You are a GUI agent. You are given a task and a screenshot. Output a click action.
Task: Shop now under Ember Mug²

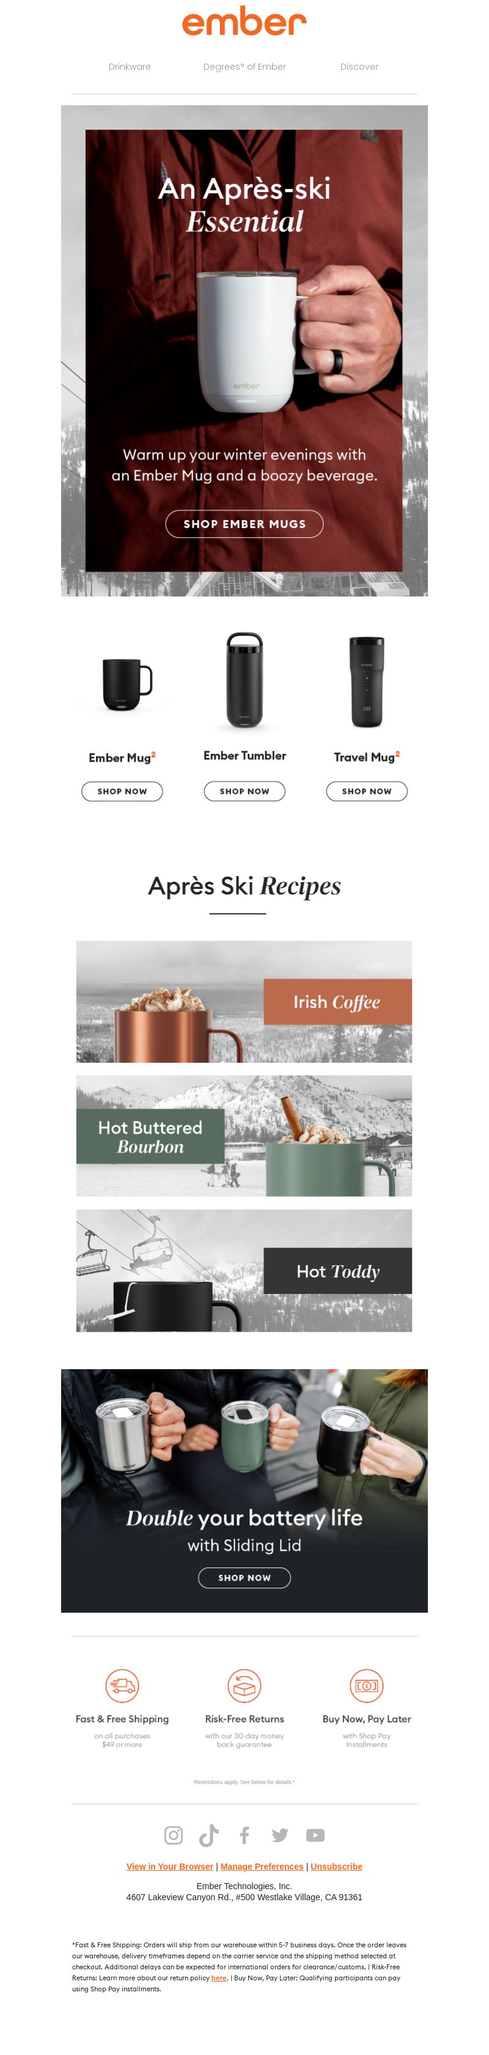click(x=122, y=792)
